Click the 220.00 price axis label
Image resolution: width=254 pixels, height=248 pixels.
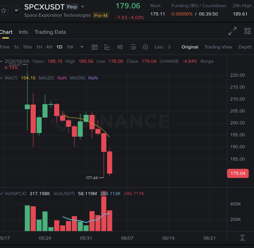coord(237,75)
